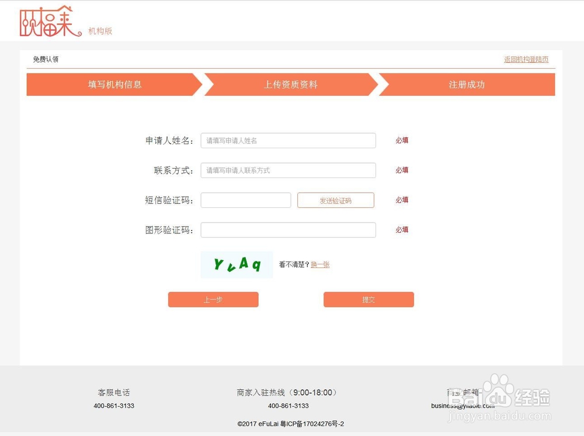
Task: Click the 申请人姓名 name input field
Action: pos(288,140)
